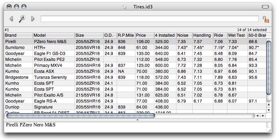Viewport: 278px width, 140px height.
Task: Click the braking value 97.1
Action: click(x=257, y=101)
